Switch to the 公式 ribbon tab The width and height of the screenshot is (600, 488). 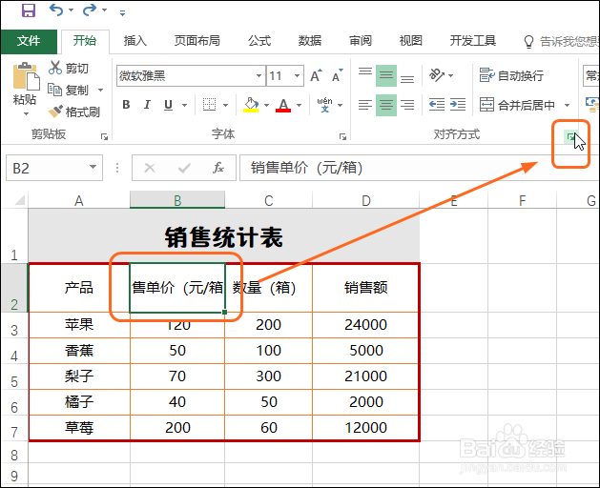pos(259,41)
